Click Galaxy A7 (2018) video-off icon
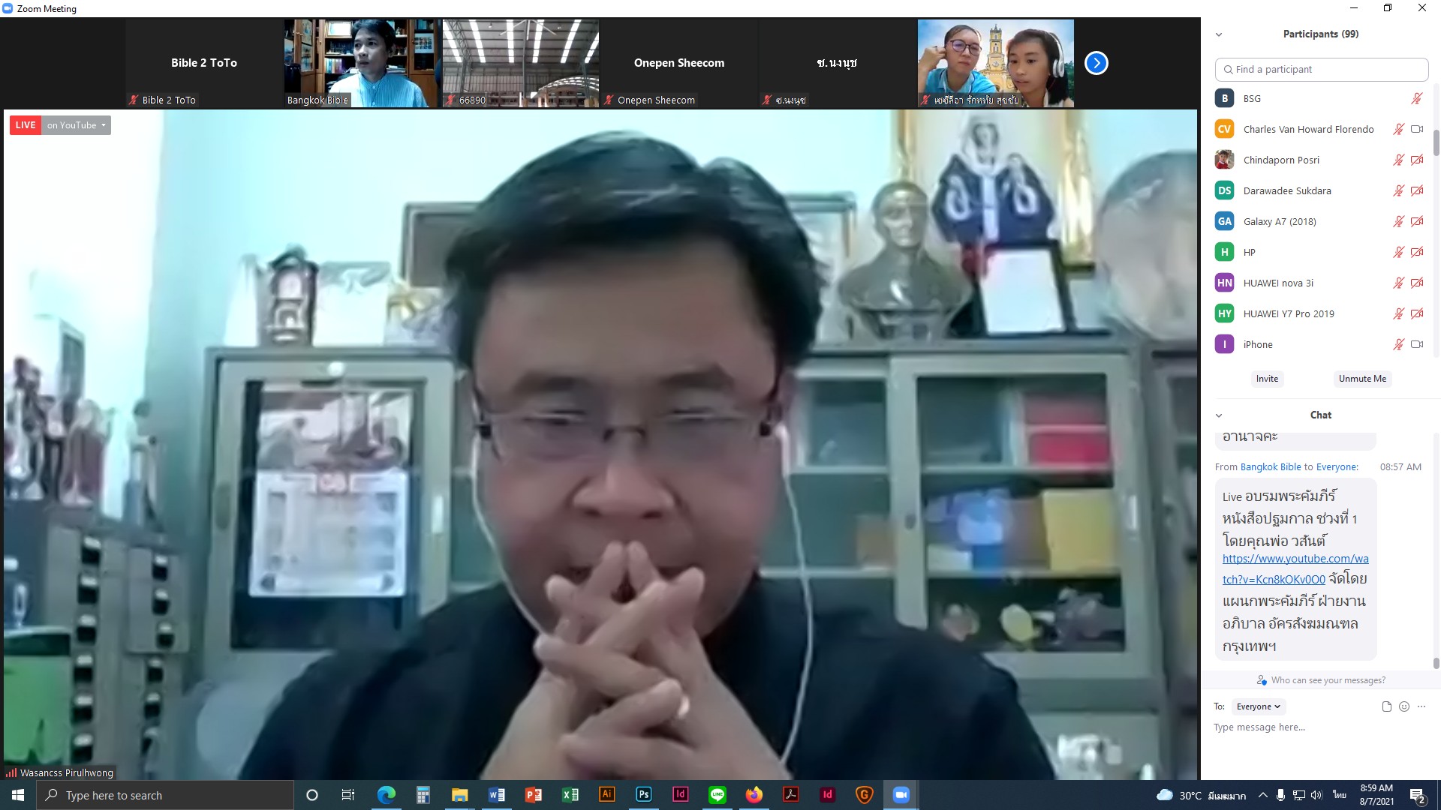 pos(1417,221)
